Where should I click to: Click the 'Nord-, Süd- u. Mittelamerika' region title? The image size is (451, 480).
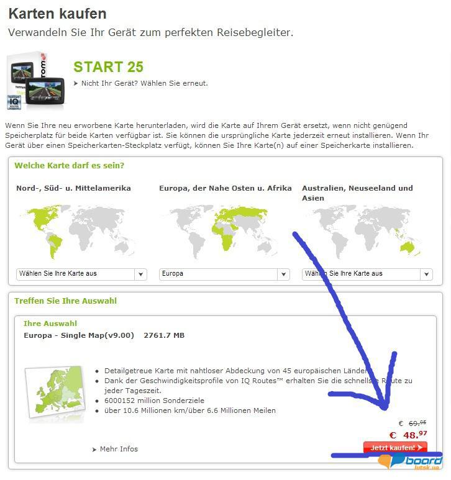[x=73, y=188]
